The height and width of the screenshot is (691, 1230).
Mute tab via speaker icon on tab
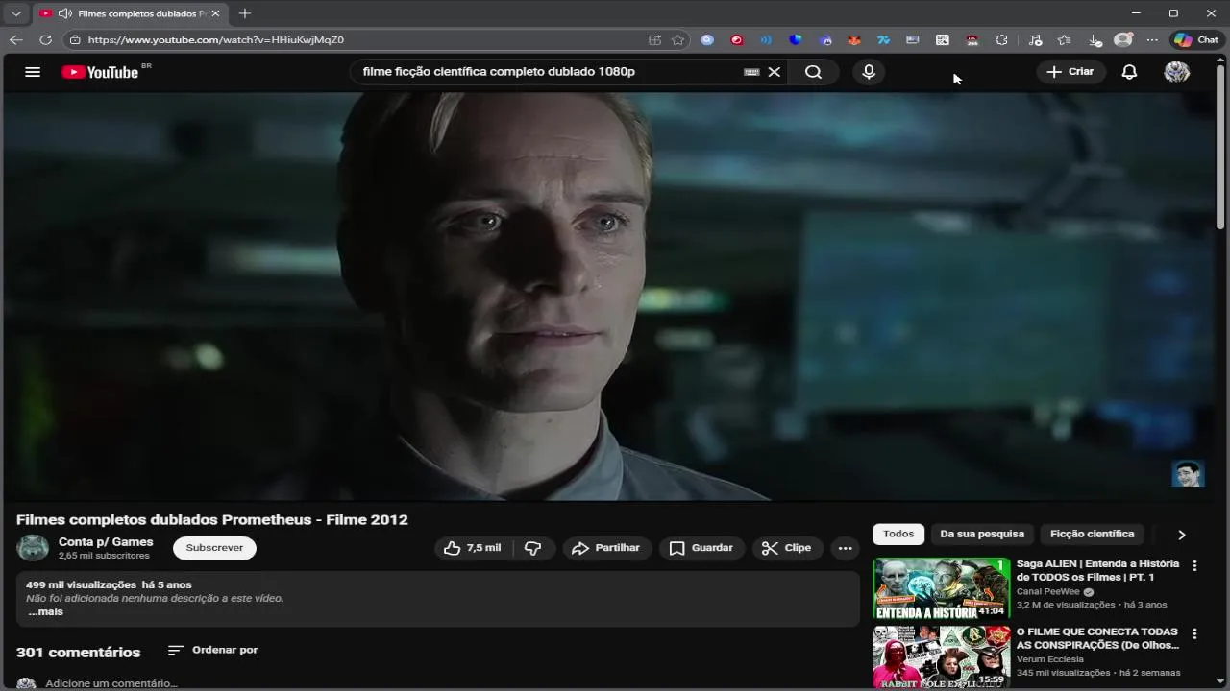pos(64,13)
